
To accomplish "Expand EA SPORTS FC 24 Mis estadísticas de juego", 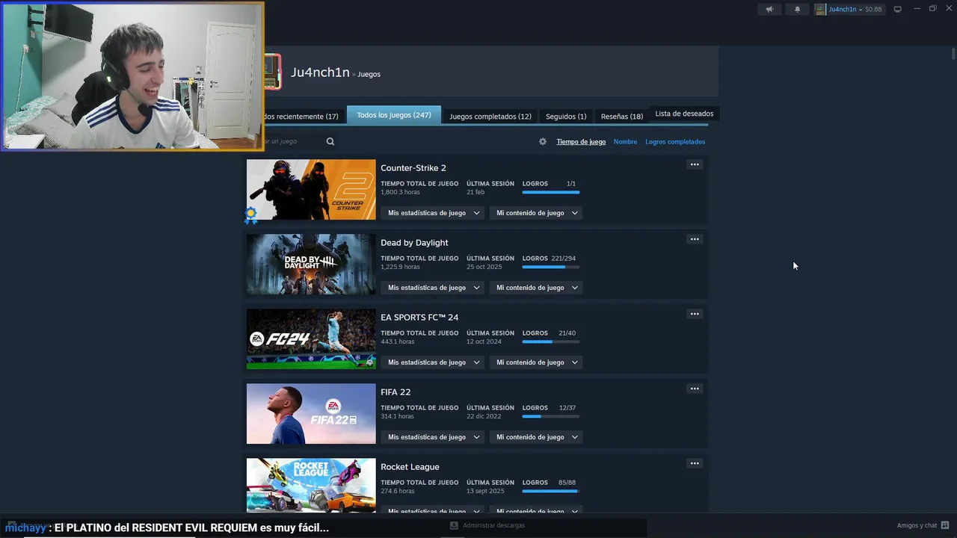I will [x=433, y=362].
